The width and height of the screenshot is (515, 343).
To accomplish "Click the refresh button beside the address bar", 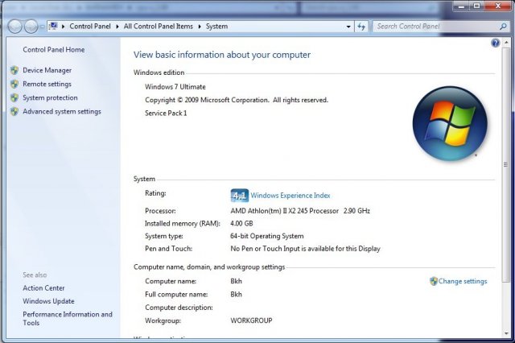I will (x=361, y=27).
